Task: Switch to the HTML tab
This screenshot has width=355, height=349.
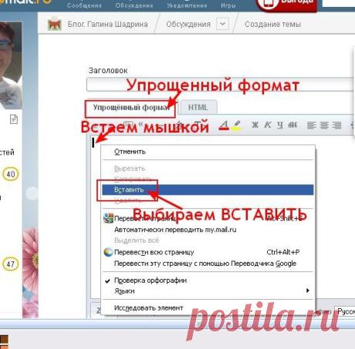Action: point(198,107)
